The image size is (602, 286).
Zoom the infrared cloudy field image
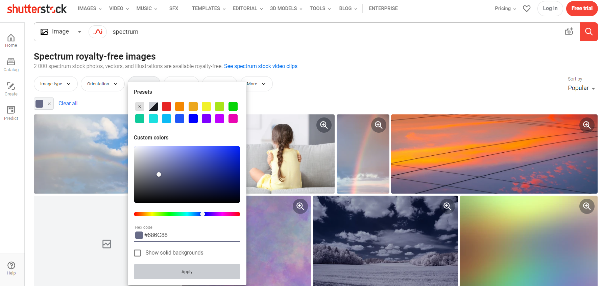[x=447, y=206]
